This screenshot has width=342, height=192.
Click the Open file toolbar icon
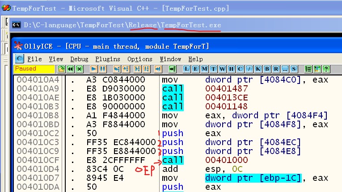62,69
